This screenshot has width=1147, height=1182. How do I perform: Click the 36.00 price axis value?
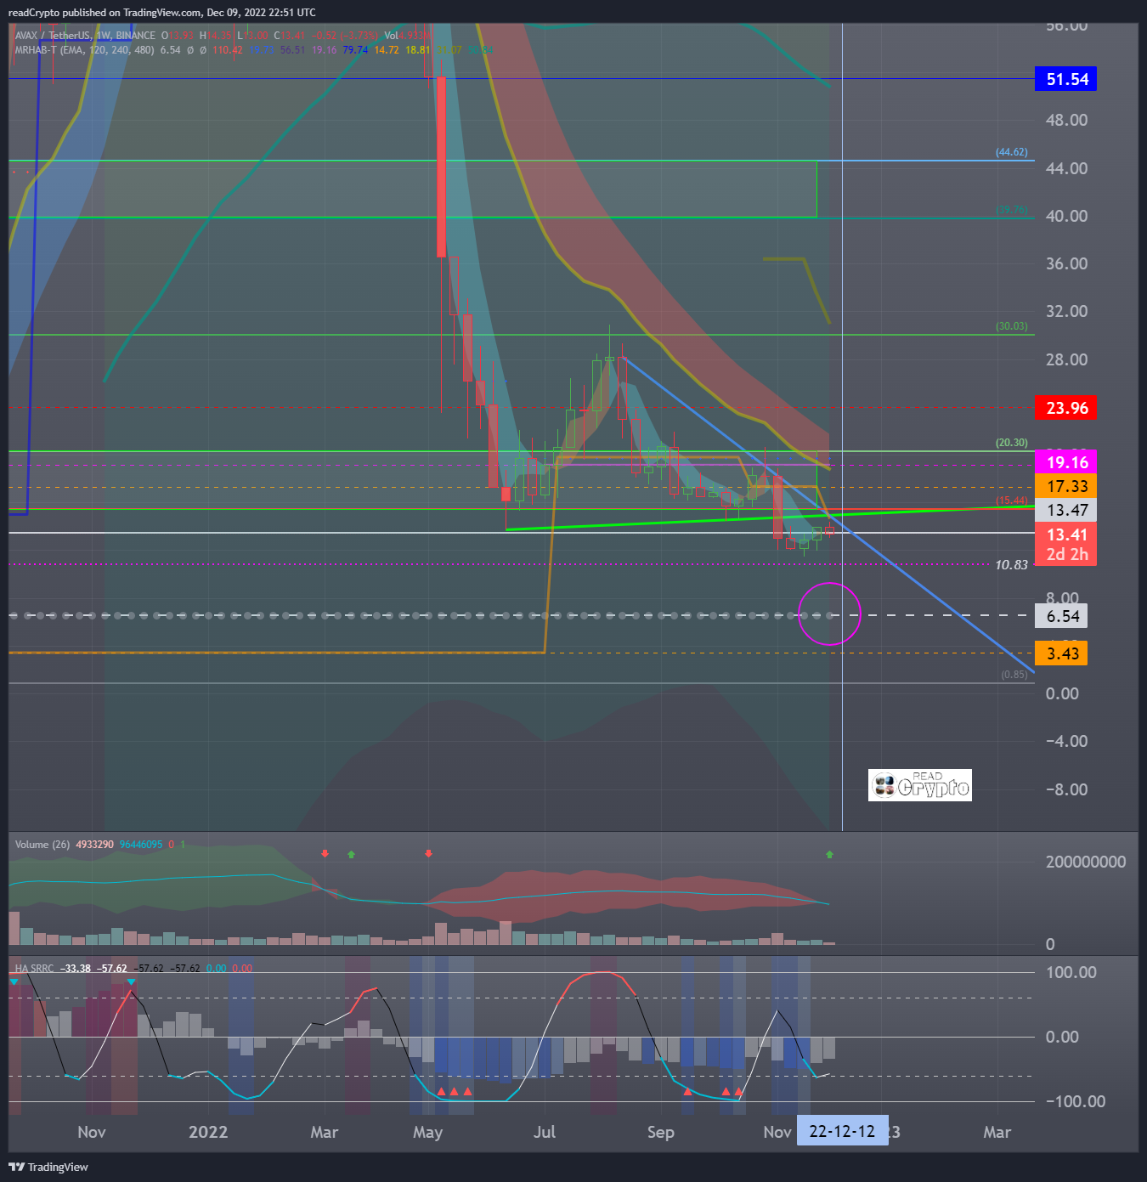(x=1066, y=263)
